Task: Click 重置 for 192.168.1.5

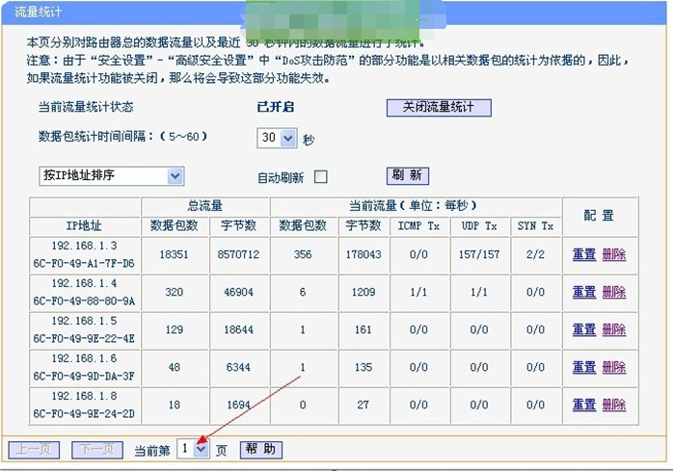Action: point(584,329)
